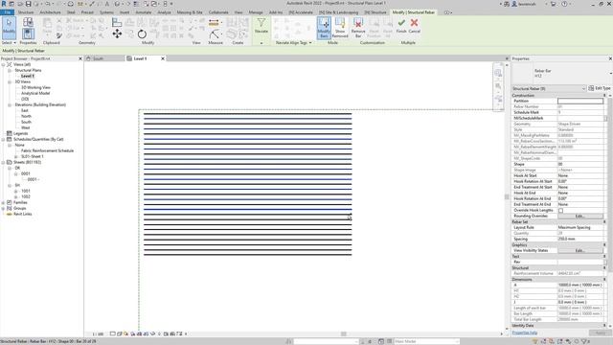Screen dimensions: 613x345
Task: Toggle Override Hook Lengths checkbox
Action: [x=560, y=211]
